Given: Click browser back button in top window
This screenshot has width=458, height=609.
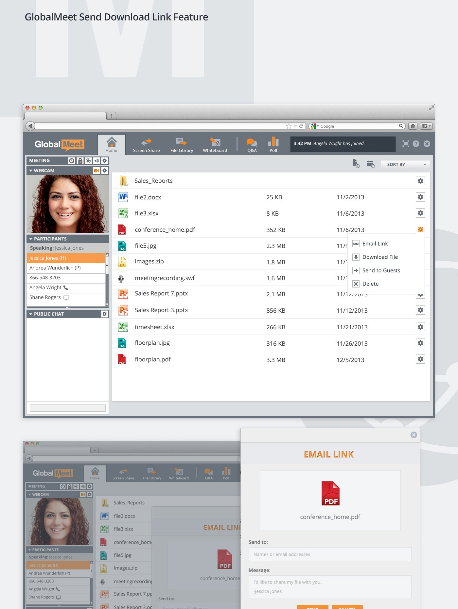Looking at the screenshot, I should (x=30, y=126).
